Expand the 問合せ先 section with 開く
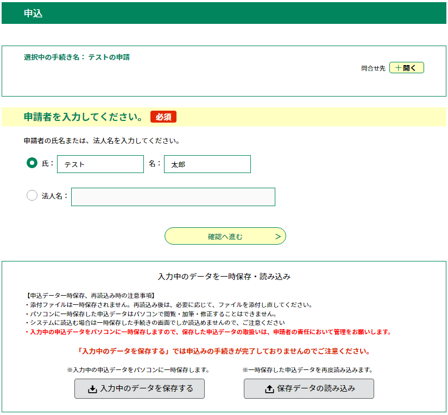The height and width of the screenshot is (415, 448). point(406,68)
